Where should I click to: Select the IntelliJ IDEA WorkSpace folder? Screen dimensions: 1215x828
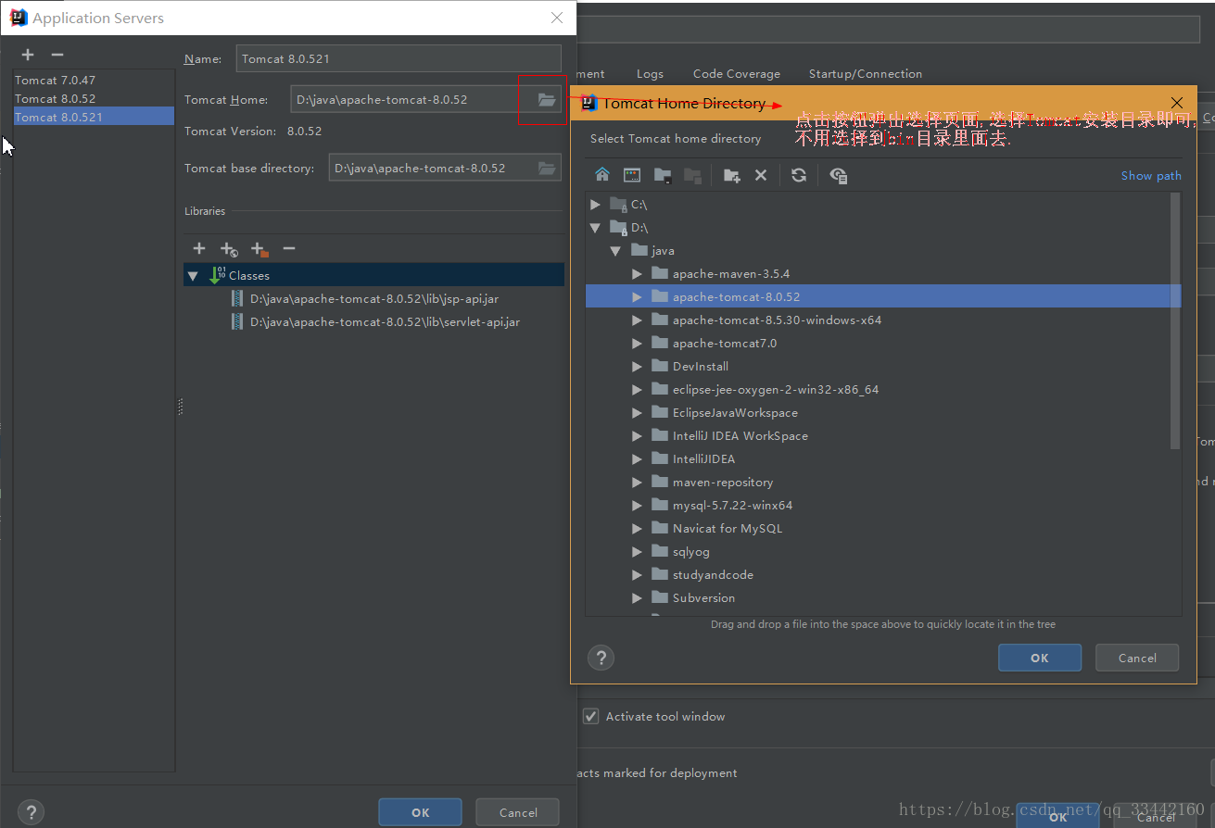[x=740, y=435]
